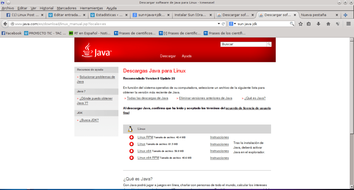This screenshot has width=354, height=190.
Task: Open the Ayuda menu in the menu bar
Action: [x=112, y=8]
